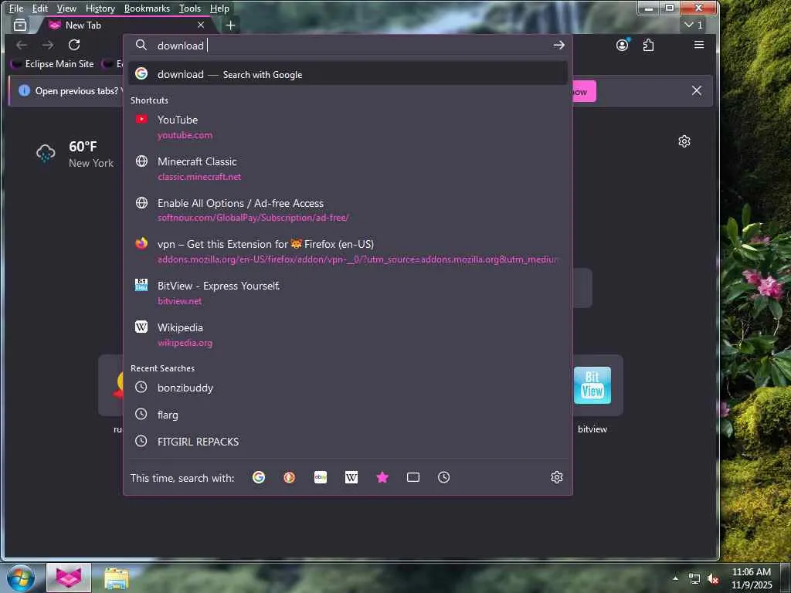The height and width of the screenshot is (593, 791).
Task: Click the info icon in the notification bar
Action: pos(24,91)
